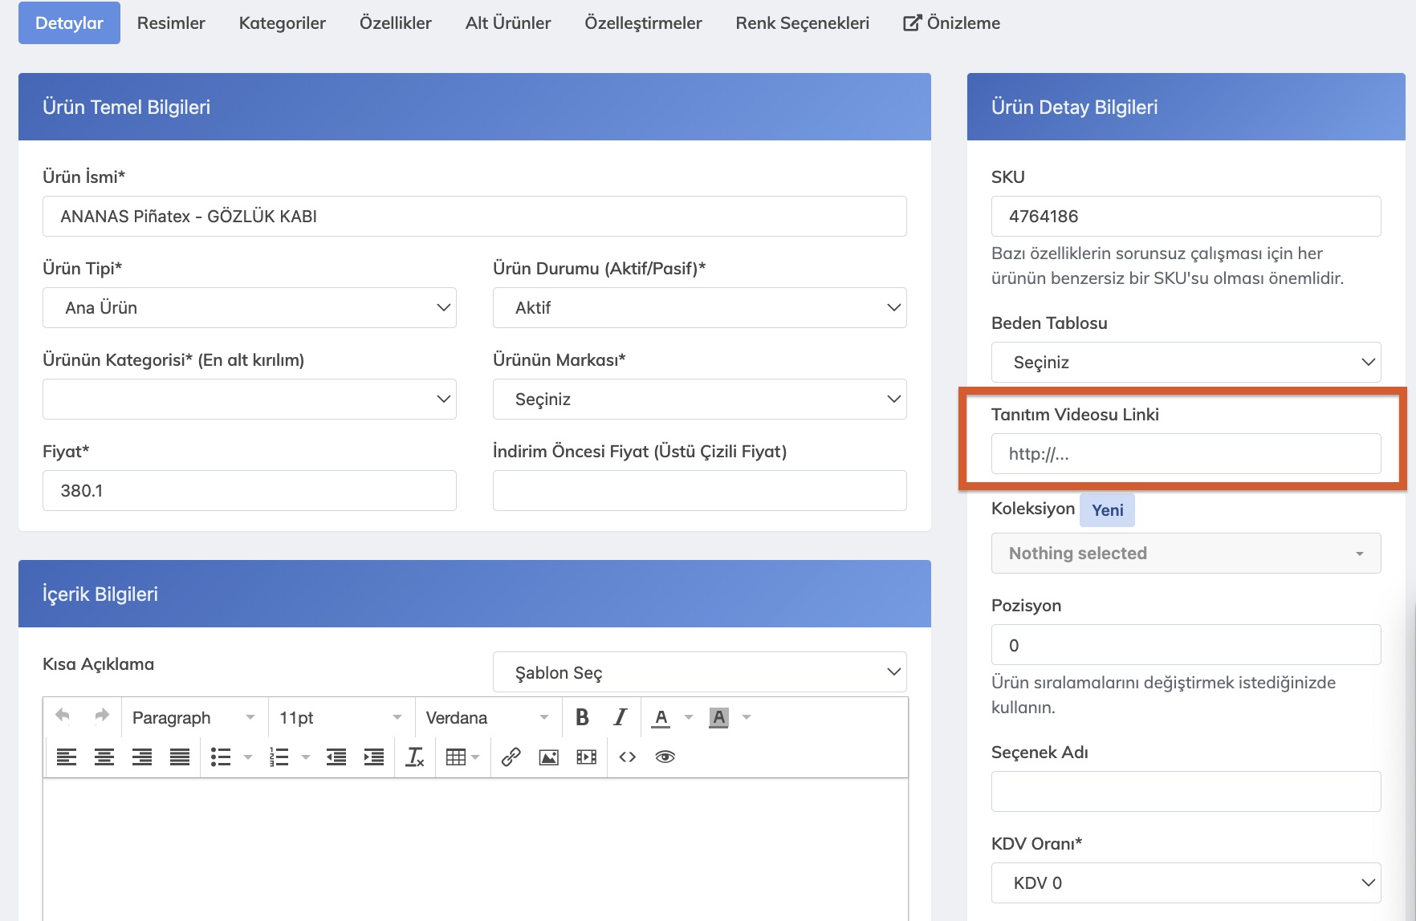Open the Ürün Tipi dropdown
The image size is (1416, 921).
point(249,308)
